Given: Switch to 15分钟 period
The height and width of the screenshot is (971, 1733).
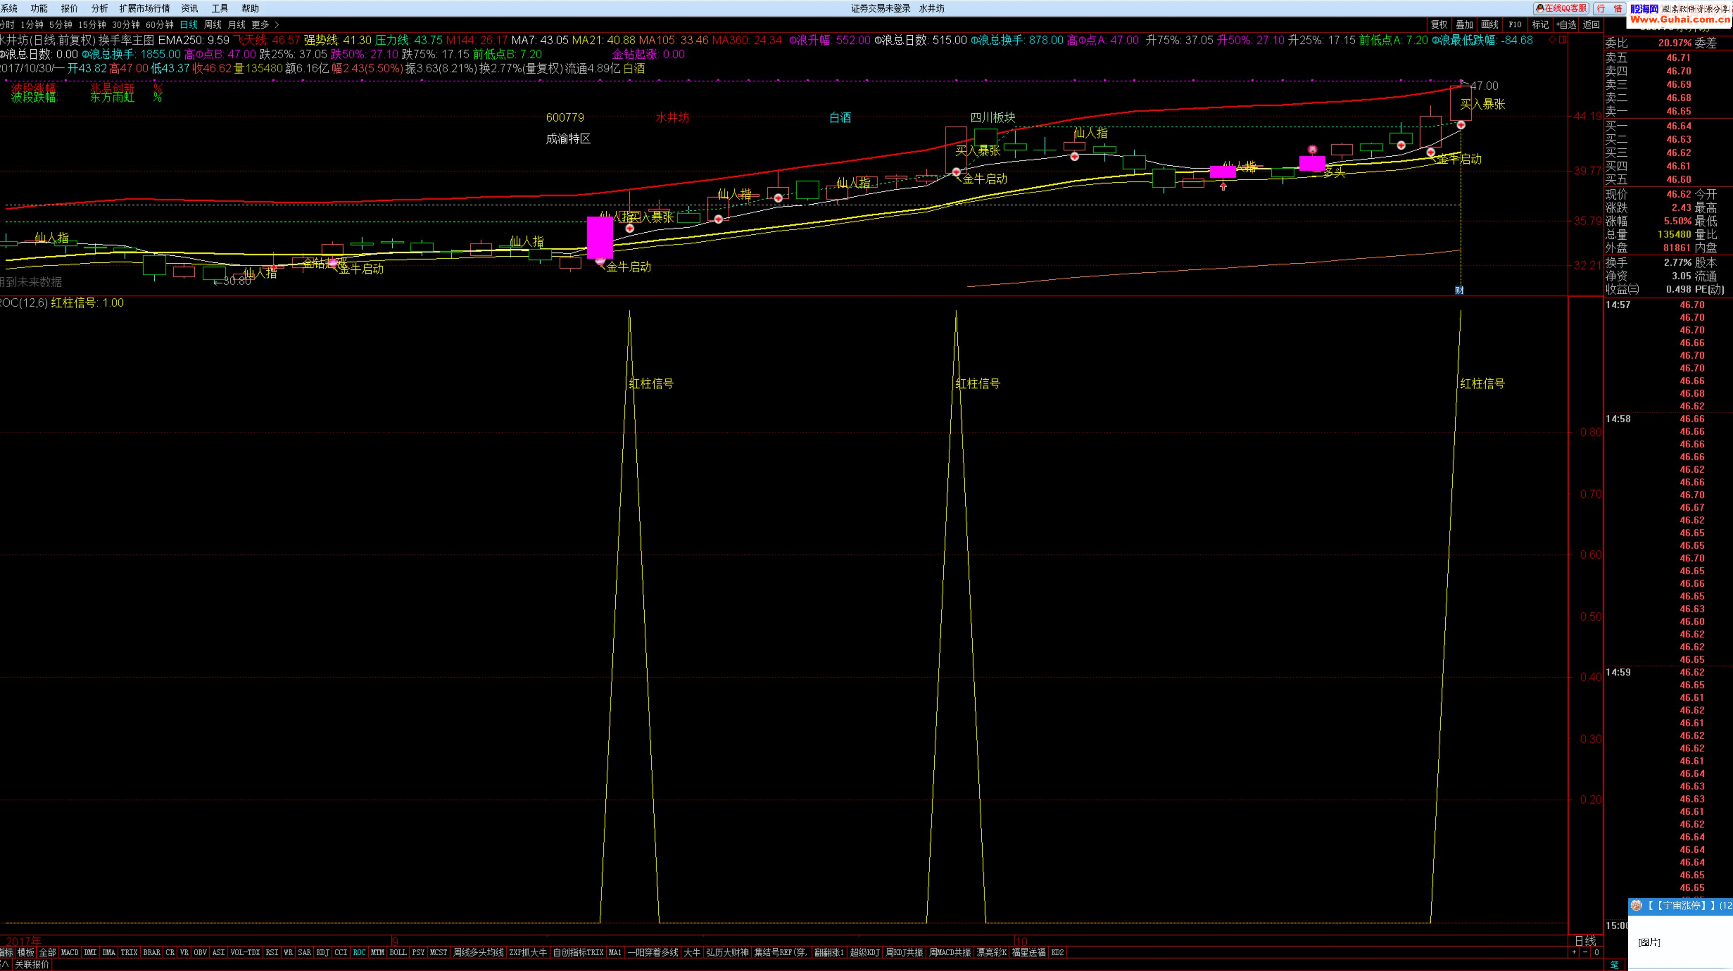Looking at the screenshot, I should click(x=92, y=24).
